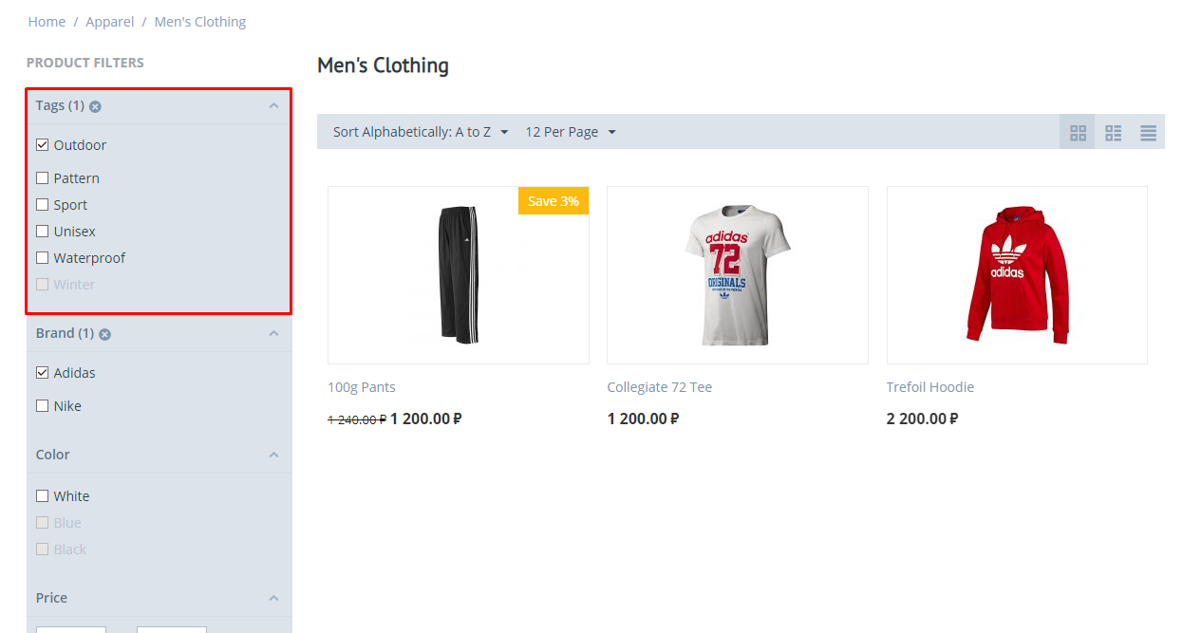Click the 2 200.00 ₽ hoodie price
The height and width of the screenshot is (633, 1183).
923,419
